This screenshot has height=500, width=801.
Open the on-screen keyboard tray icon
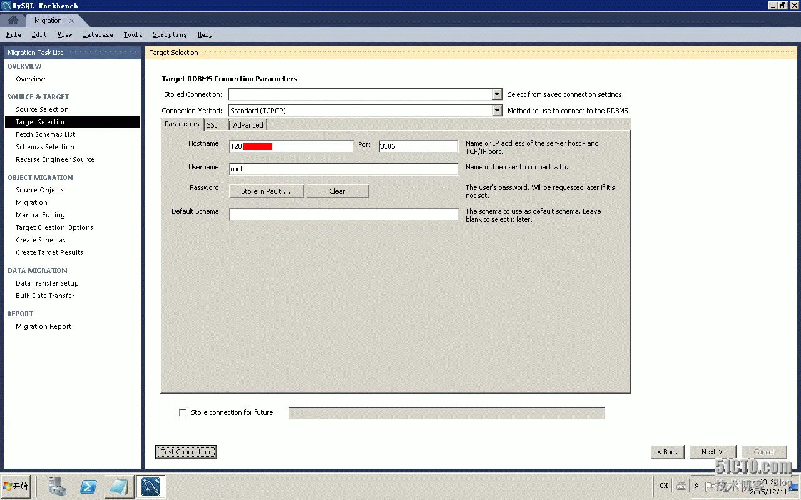[x=681, y=486]
